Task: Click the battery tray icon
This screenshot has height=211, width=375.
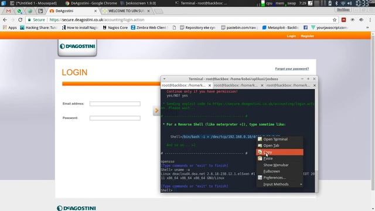Action: 330,3
